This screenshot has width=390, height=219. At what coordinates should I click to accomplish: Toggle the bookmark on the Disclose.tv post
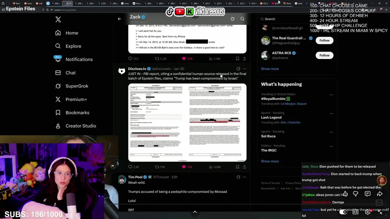click(237, 167)
